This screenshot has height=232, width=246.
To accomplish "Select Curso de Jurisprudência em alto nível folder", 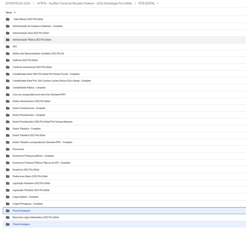I will 124,95.
